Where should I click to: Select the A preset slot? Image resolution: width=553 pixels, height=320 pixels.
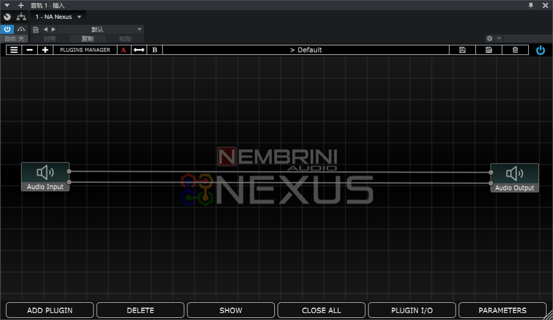(124, 50)
